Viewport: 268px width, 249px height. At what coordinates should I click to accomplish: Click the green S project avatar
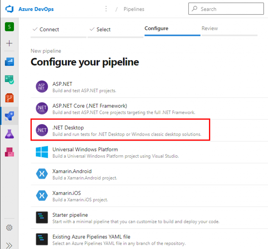[9, 27]
